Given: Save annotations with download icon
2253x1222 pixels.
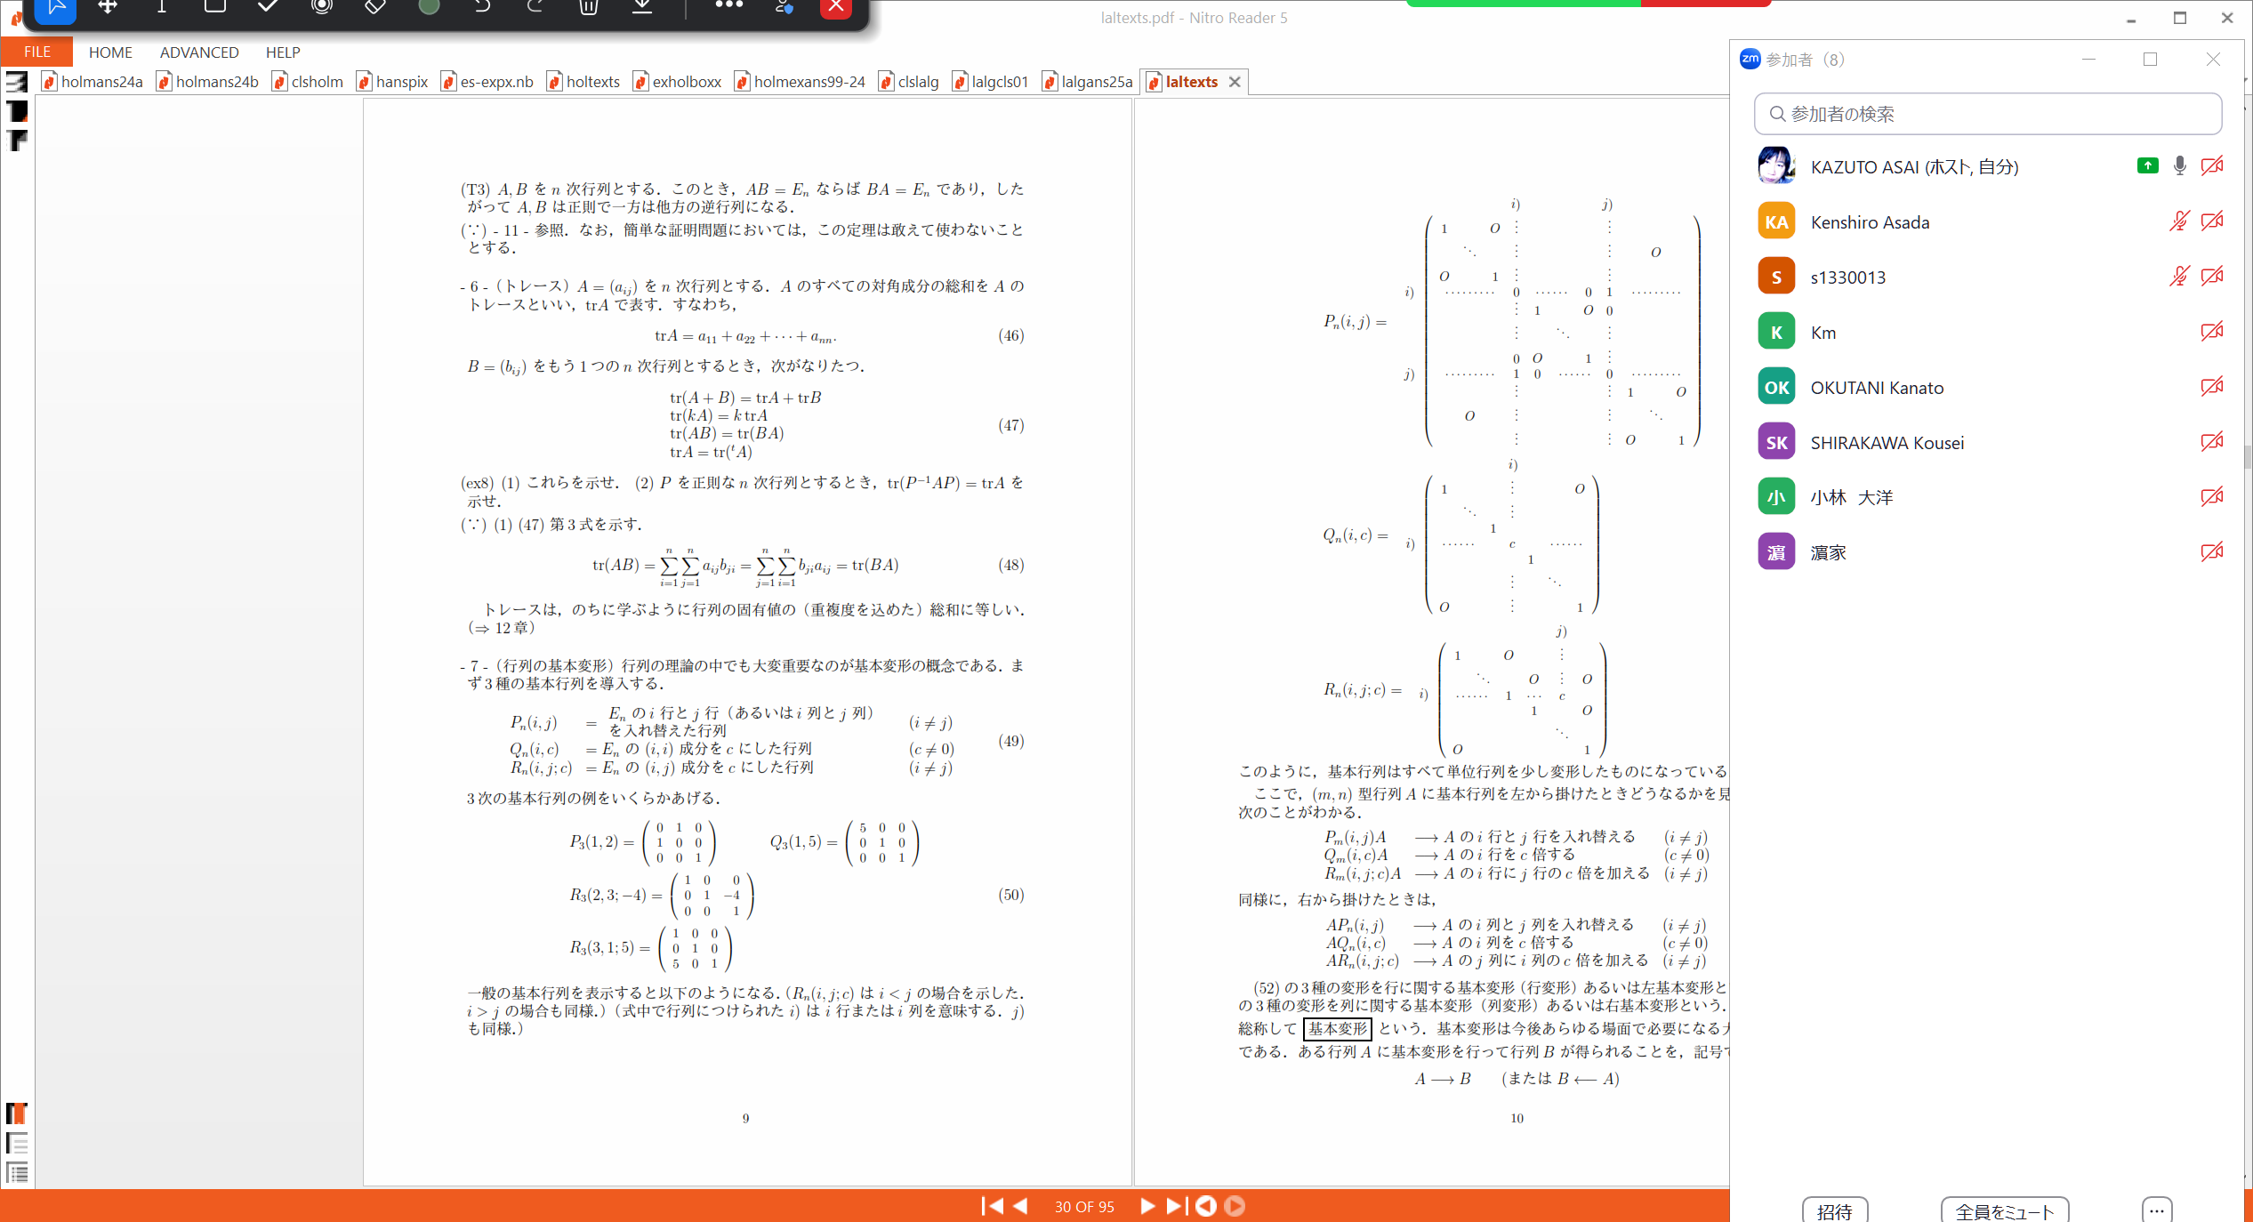Looking at the screenshot, I should click(x=642, y=7).
